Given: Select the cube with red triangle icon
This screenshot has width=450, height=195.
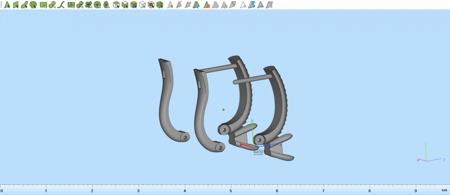Looking at the screenshot, I should (151, 5).
